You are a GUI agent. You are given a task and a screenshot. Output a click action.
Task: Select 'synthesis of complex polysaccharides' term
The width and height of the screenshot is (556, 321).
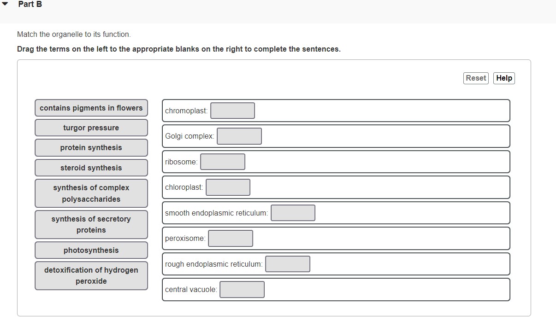tap(91, 193)
